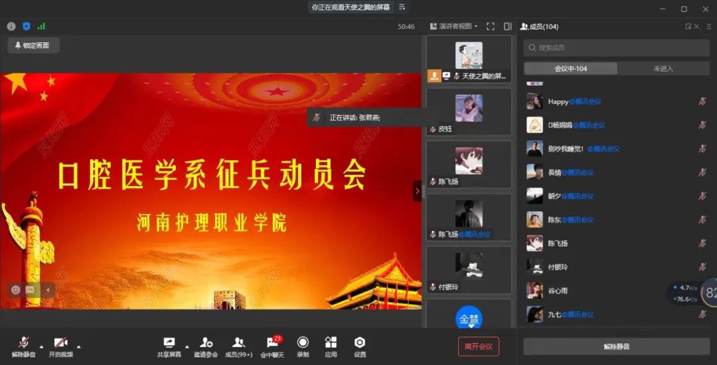Select the 会议中·104 tab

point(570,69)
